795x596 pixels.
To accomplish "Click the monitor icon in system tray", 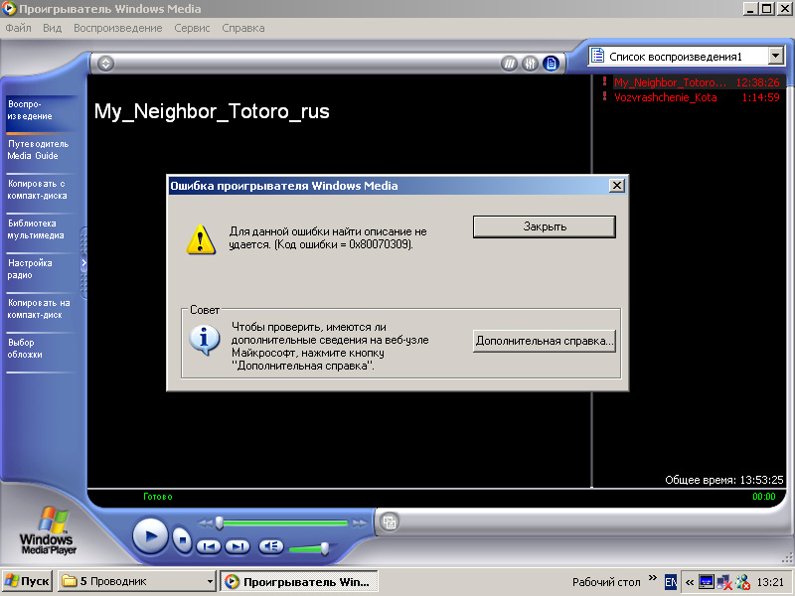I will pyautogui.click(x=707, y=582).
